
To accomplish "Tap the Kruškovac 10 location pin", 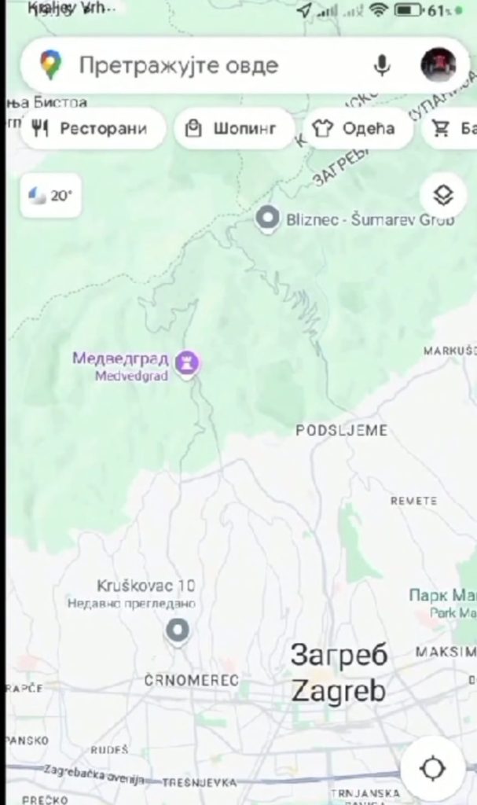I will 178,631.
